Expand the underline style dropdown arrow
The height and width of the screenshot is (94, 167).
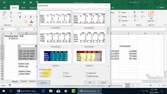(x=34, y=17)
